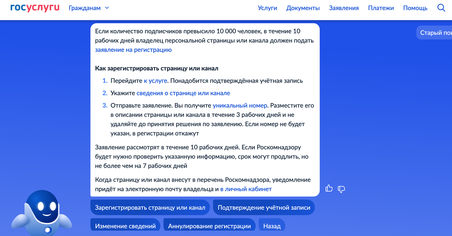This screenshot has width=452, height=236.
Task: Click Подтверждение учётной записи
Action: pos(264,207)
